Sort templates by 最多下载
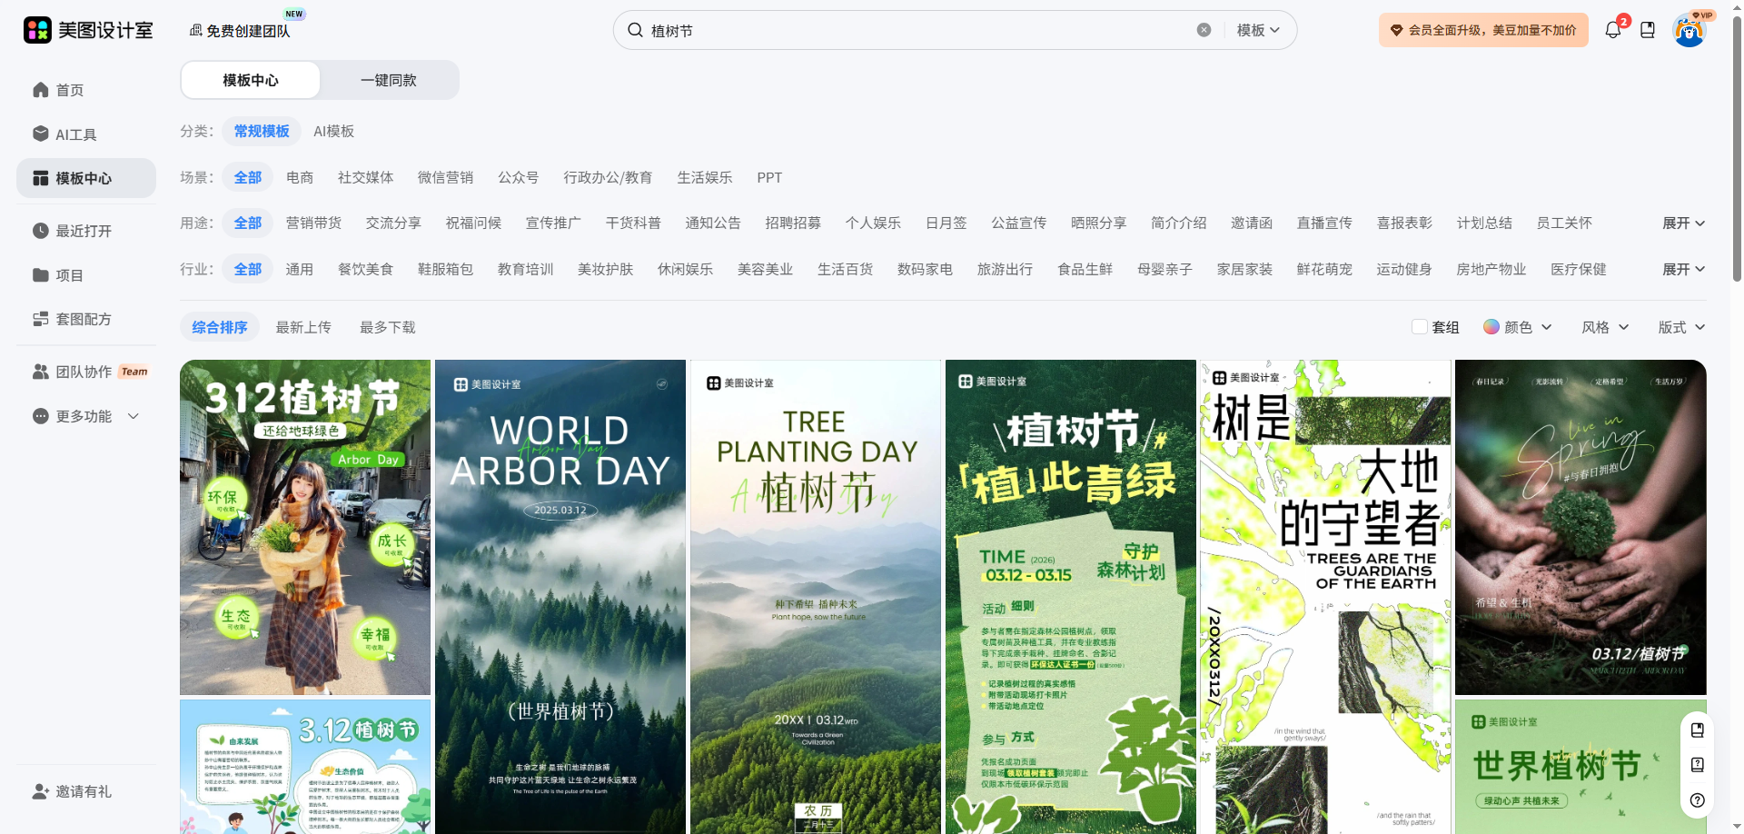 [x=387, y=327]
